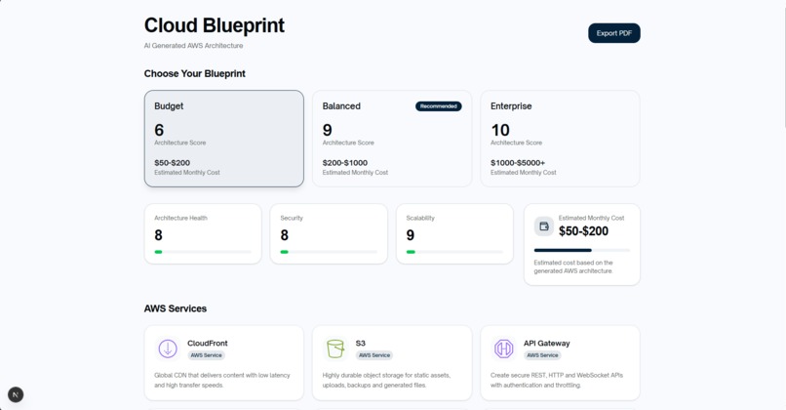Click the S3 bucket icon
The image size is (786, 410).
click(x=335, y=348)
